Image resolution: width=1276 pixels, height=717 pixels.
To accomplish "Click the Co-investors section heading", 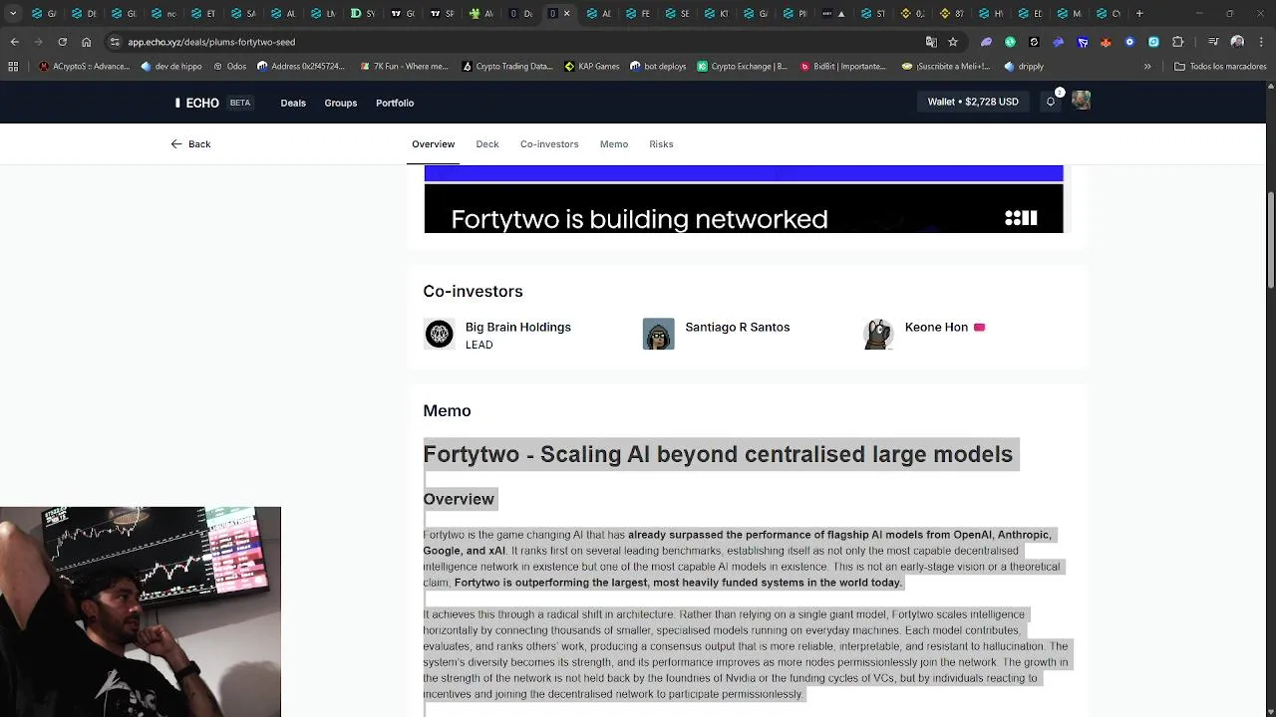I will coord(473,291).
